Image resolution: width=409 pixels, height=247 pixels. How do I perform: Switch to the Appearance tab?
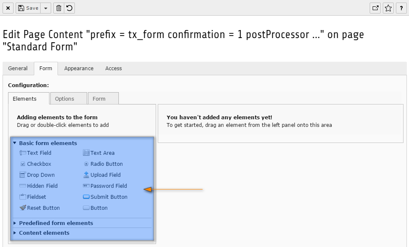click(79, 69)
